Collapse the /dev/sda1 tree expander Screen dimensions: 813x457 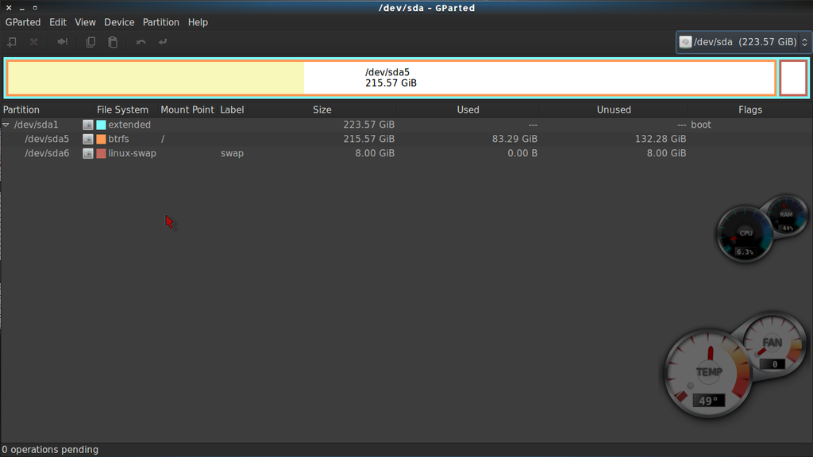[x=6, y=125]
